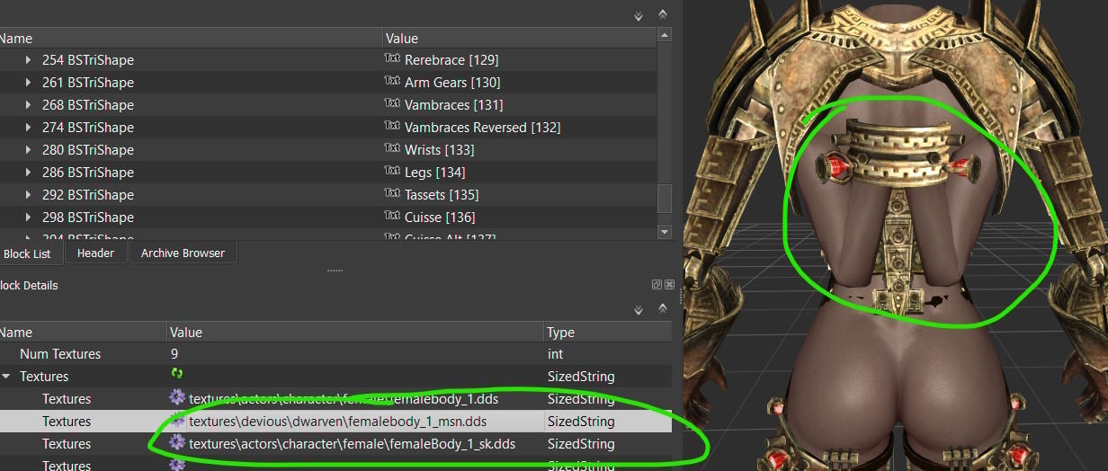Click the Txt icon beside Wrists [133]

(392, 149)
